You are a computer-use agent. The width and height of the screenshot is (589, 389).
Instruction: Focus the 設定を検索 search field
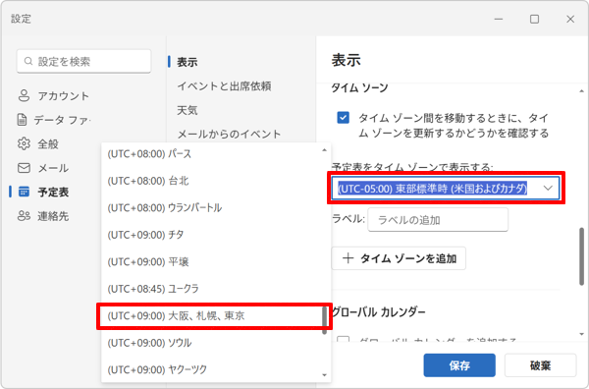(83, 61)
